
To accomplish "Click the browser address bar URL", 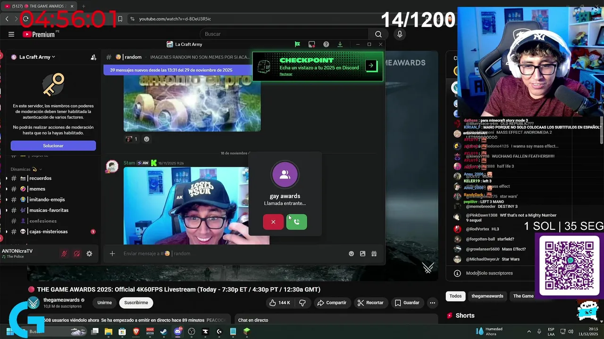I will [x=175, y=19].
